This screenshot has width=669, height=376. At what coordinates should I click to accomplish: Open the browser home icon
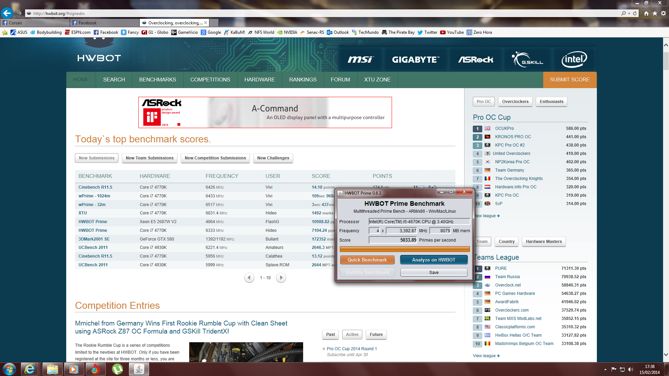(x=646, y=13)
